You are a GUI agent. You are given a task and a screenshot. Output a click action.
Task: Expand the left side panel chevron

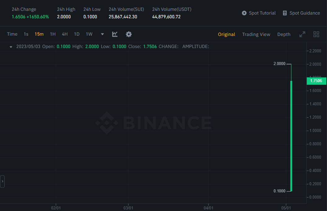point(2,181)
